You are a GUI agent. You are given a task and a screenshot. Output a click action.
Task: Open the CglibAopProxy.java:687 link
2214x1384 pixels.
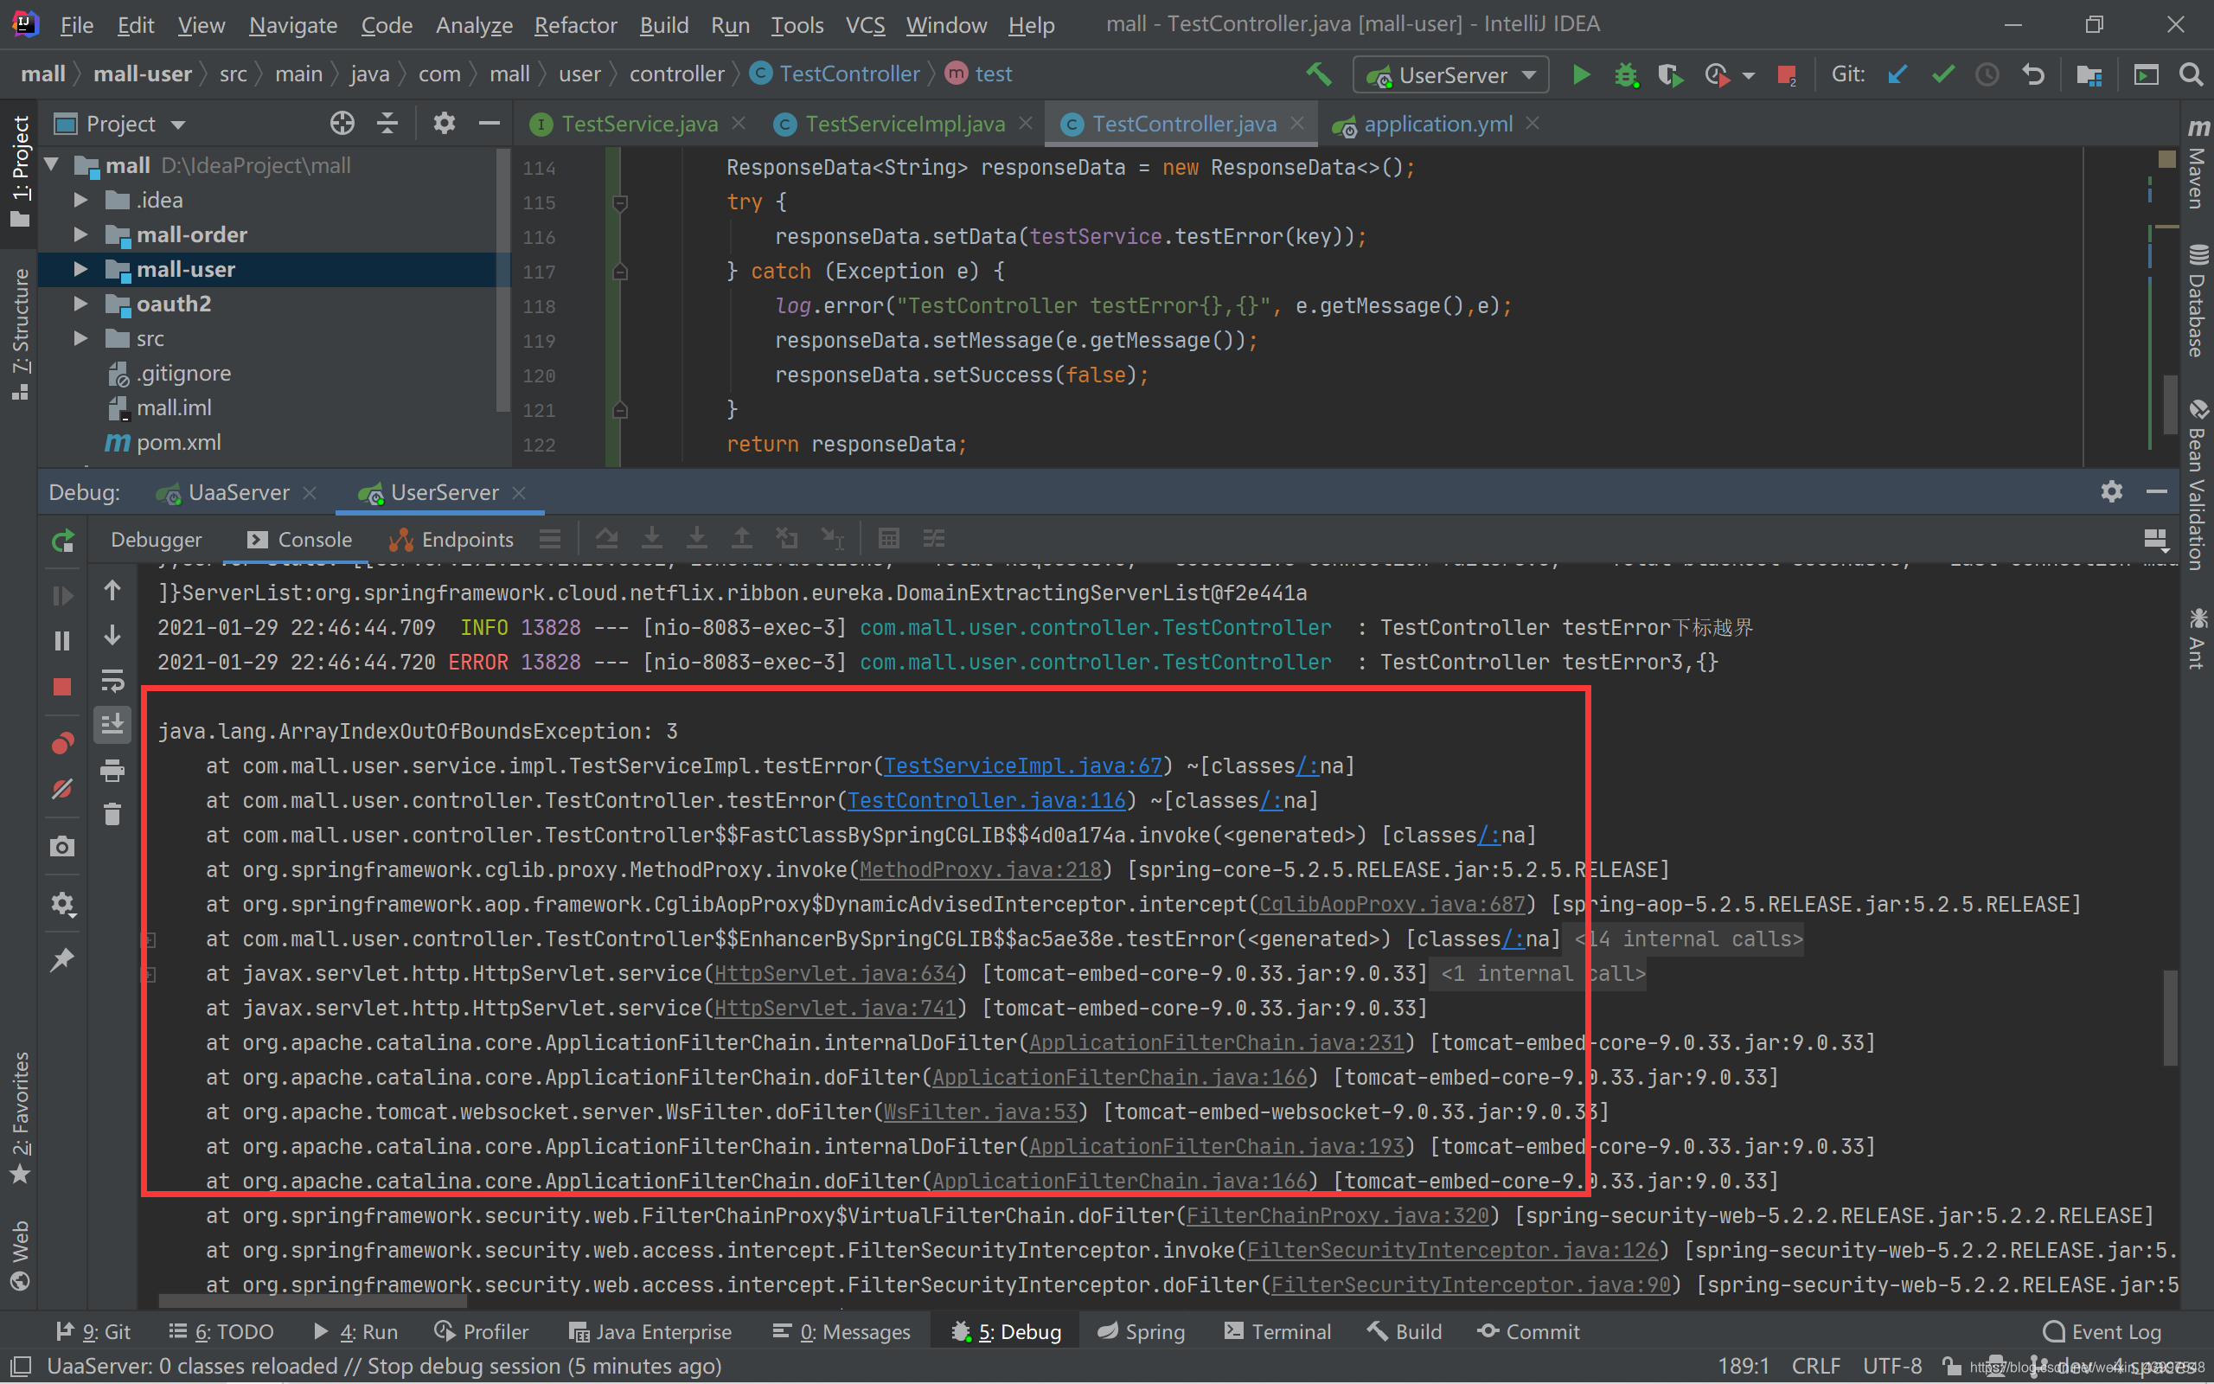pos(1392,905)
